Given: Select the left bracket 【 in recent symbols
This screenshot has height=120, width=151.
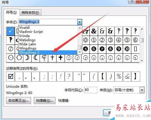Looking at the screenshot, I should click(102, 77).
